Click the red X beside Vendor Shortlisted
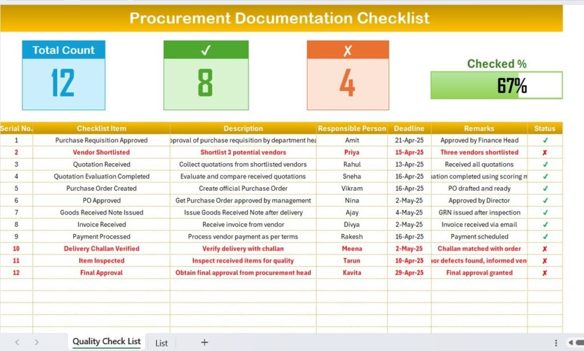 (545, 152)
